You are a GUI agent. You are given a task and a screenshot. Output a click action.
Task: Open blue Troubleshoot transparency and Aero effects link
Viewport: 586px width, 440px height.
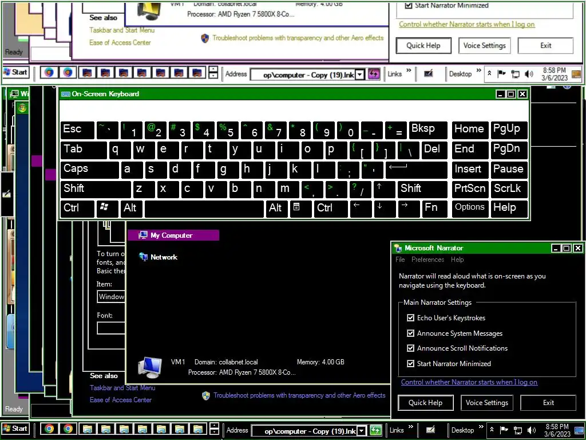point(299,395)
